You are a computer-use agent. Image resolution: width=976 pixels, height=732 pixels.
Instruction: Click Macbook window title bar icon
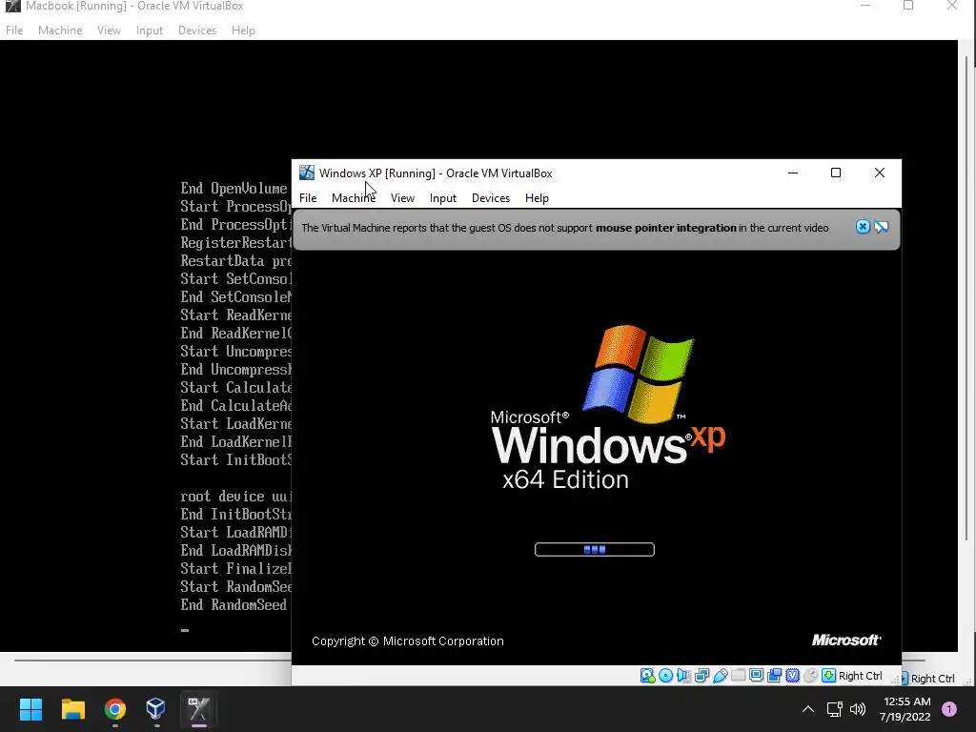(x=13, y=6)
